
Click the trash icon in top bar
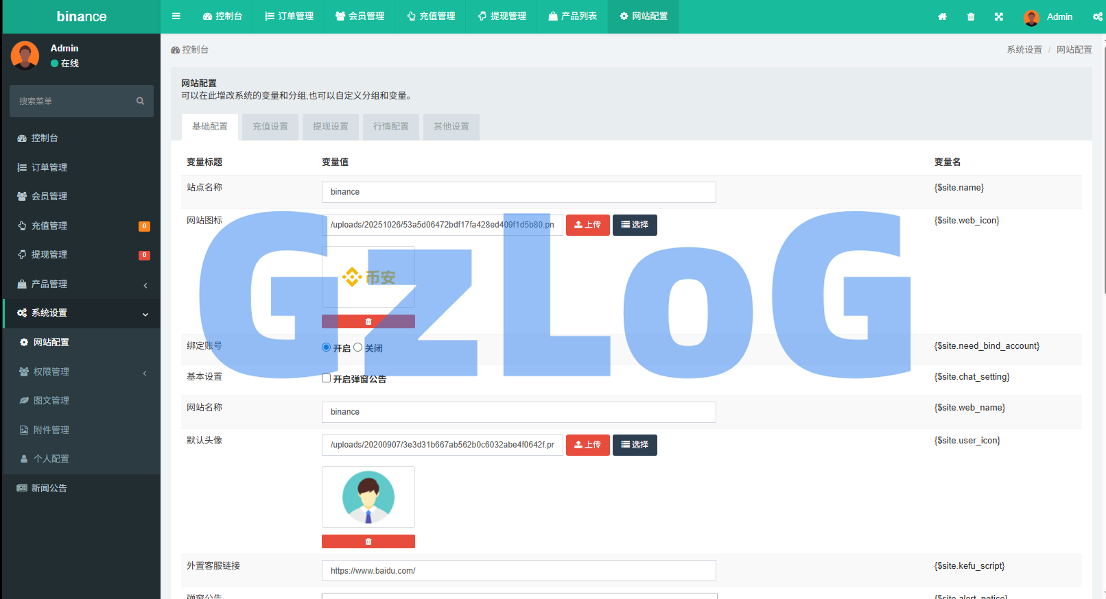[971, 16]
